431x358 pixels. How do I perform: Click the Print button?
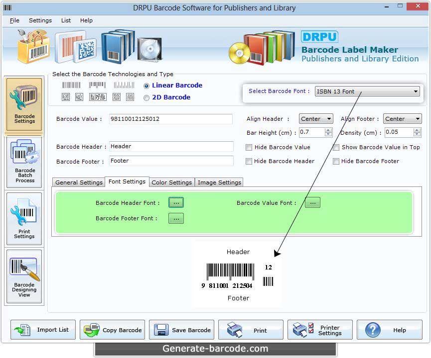point(251,330)
